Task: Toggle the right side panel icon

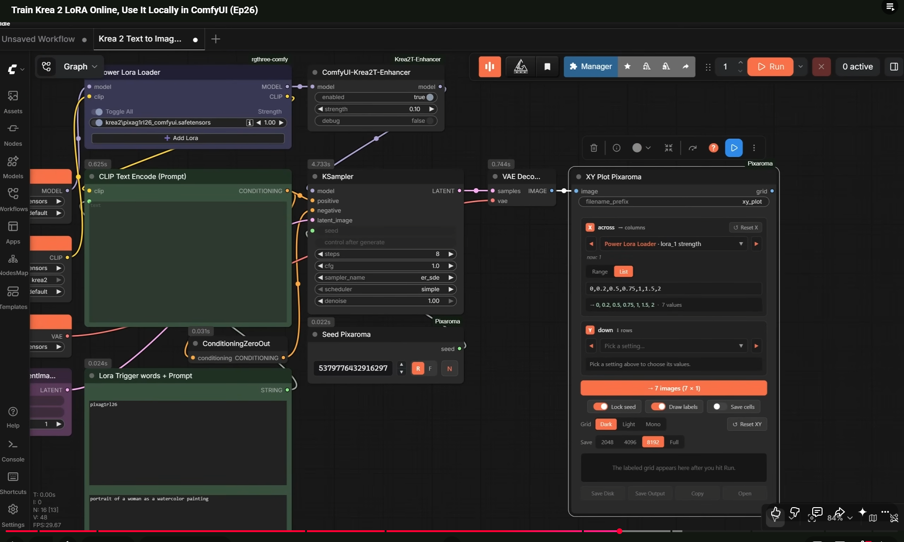Action: point(894,67)
